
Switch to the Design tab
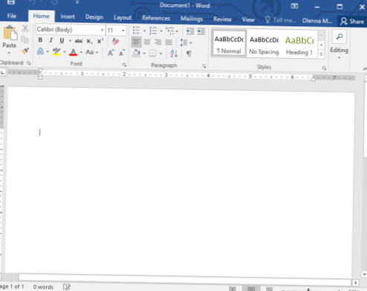(94, 17)
